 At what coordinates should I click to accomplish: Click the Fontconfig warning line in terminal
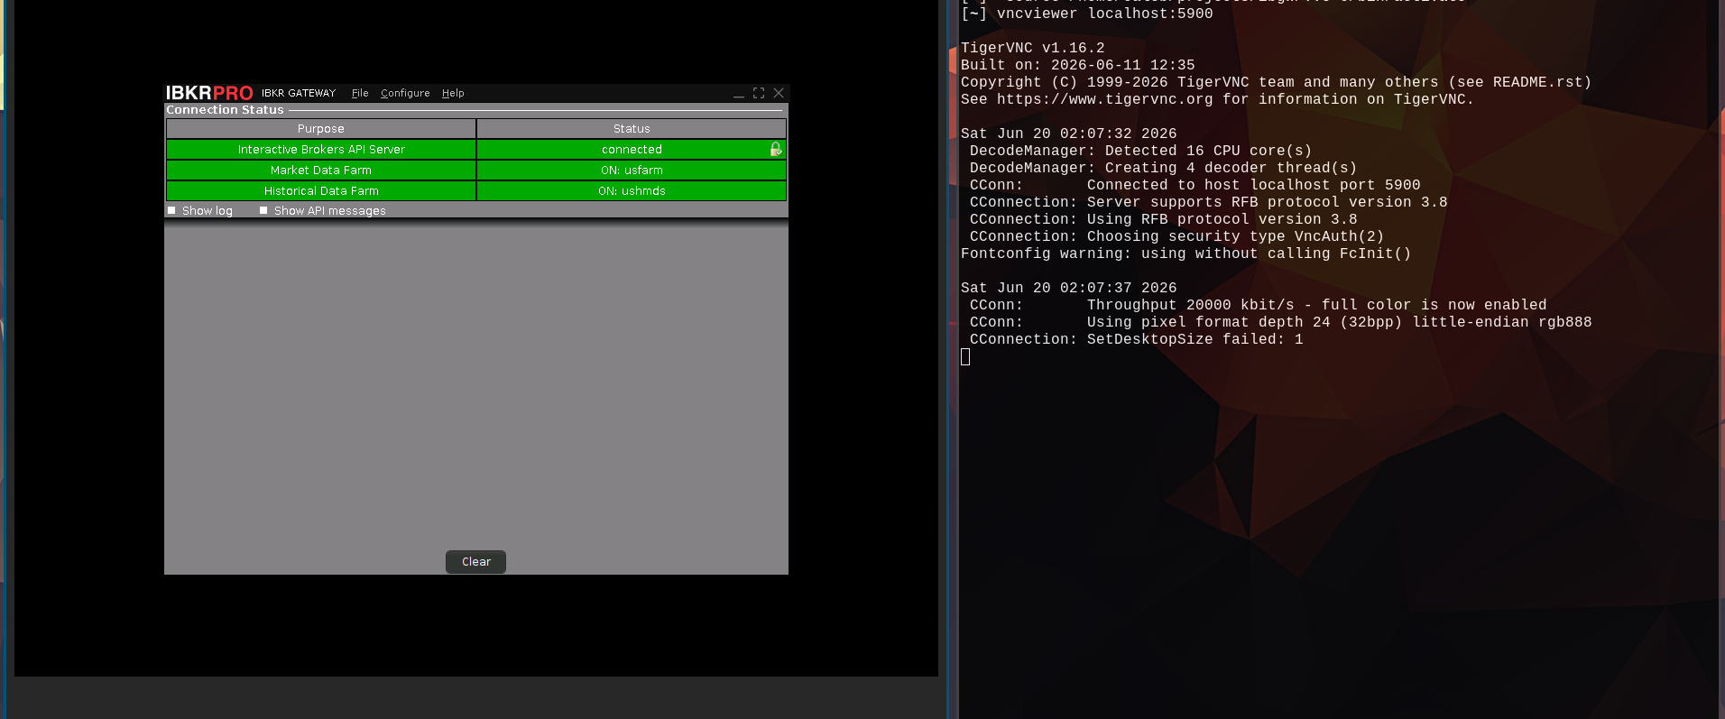pyautogui.click(x=1185, y=253)
